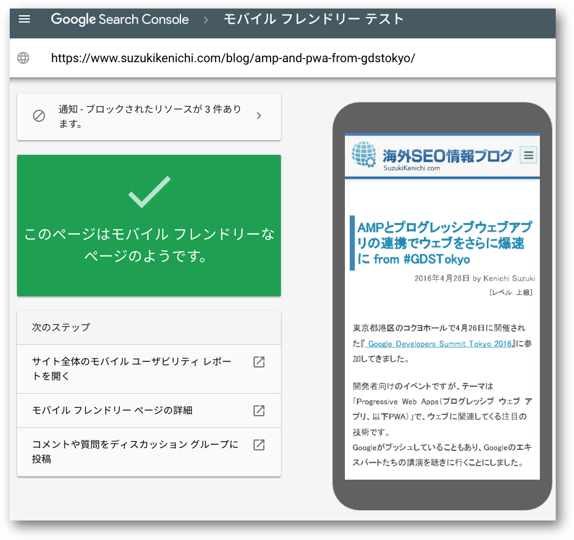Click the AMP article headline in preview
The image size is (574, 540).
[x=444, y=243]
